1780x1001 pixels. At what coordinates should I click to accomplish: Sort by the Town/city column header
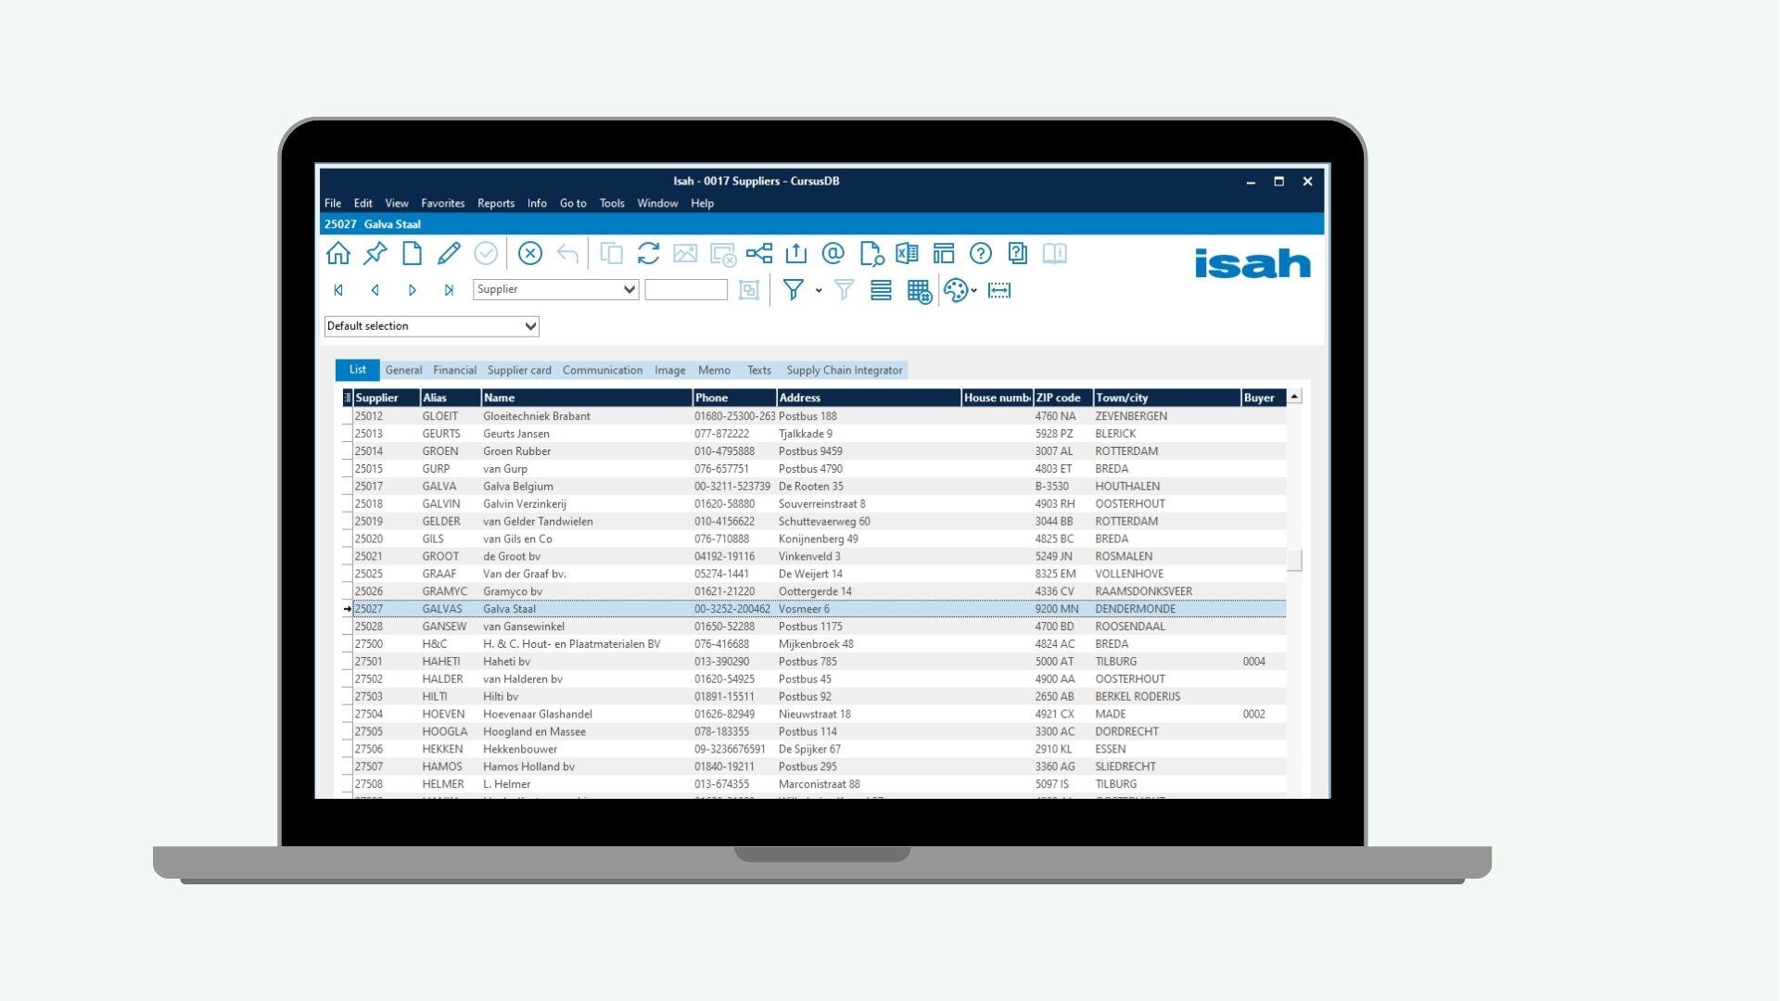[1166, 398]
